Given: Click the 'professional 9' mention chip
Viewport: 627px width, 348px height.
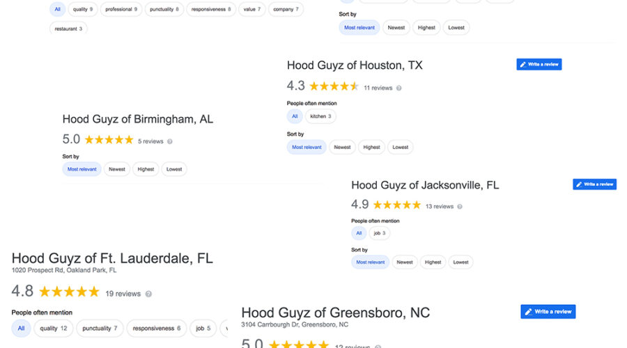Looking at the screenshot, I should coord(121,10).
